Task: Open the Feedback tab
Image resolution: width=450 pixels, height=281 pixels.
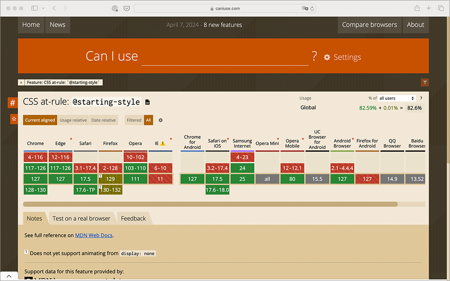Action: click(134, 219)
